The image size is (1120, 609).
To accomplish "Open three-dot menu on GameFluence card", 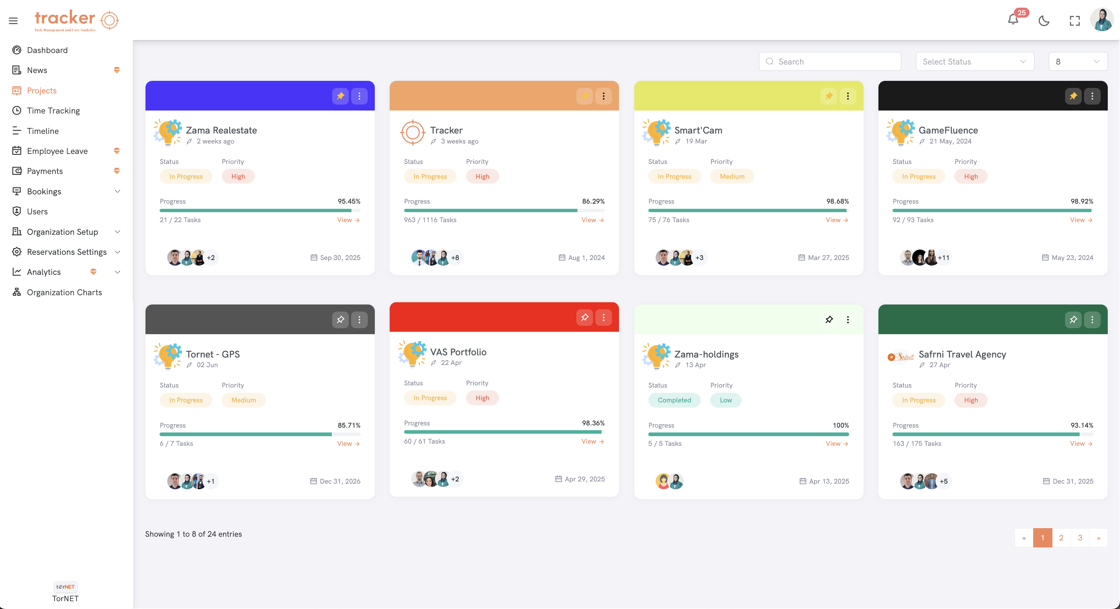I will click(1092, 96).
